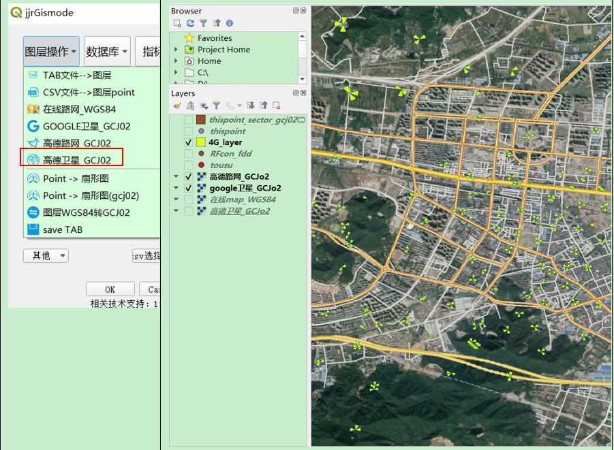Image resolution: width=614 pixels, height=450 pixels.
Task: Choose Point -> 扇形图(gcj02) menu entry
Action: coord(91,195)
